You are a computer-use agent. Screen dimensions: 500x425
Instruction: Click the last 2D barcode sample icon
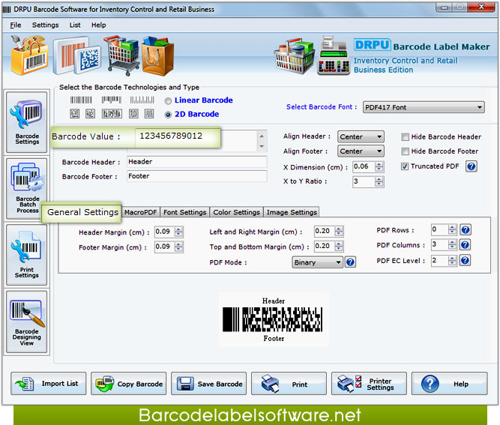click(149, 113)
